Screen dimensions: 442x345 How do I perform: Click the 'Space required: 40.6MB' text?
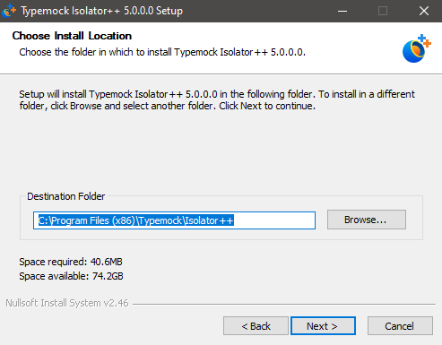pos(71,262)
